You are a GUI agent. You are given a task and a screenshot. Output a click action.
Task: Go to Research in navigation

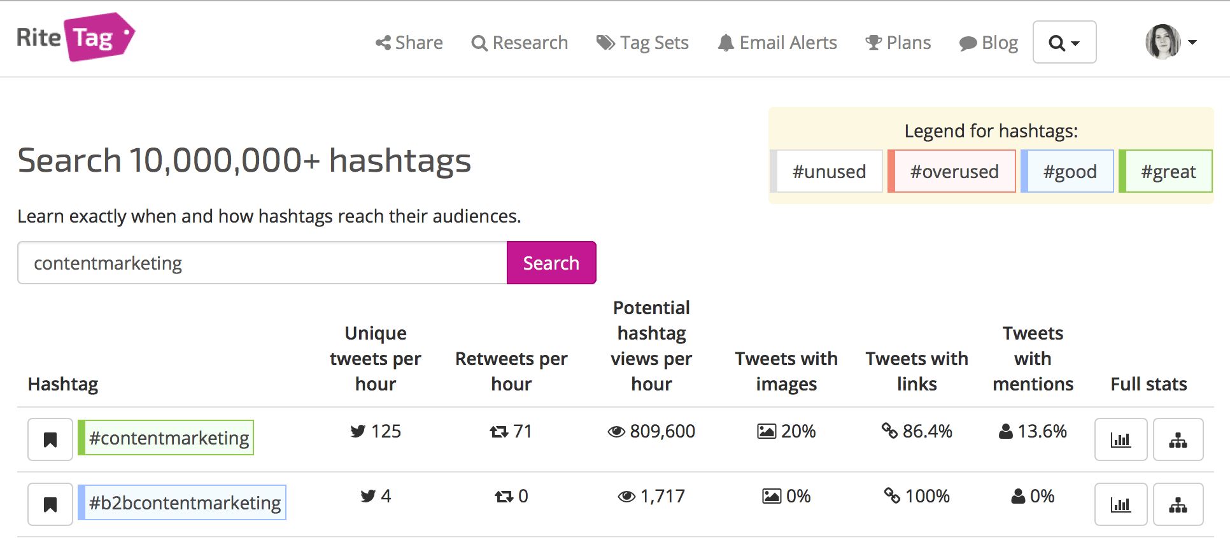pos(520,43)
